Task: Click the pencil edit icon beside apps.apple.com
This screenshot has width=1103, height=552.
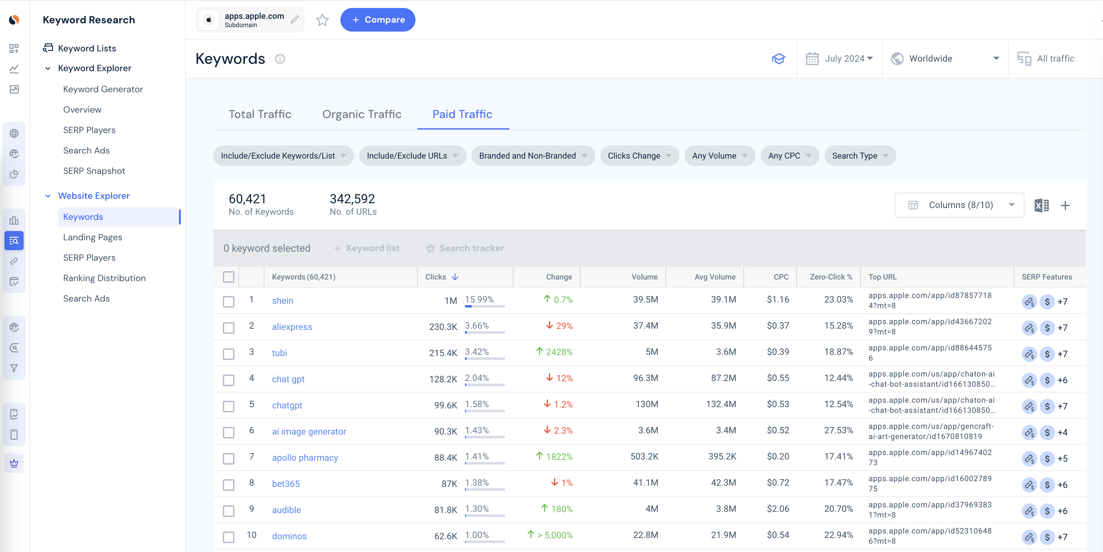Action: coord(294,20)
